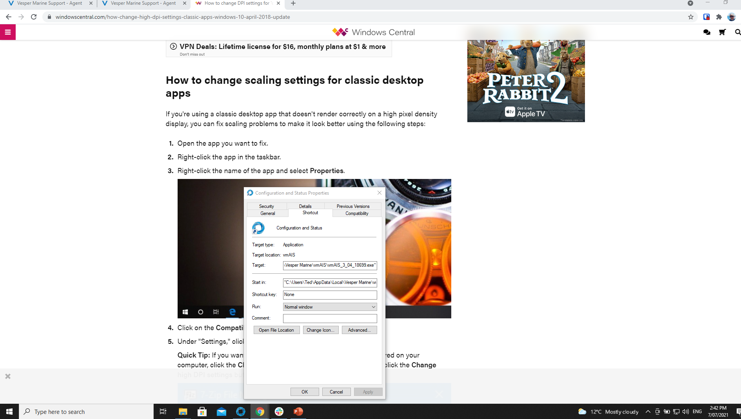Screen dimensions: 741x419
Task: Select the Previous Versions tab
Action: pos(353,206)
